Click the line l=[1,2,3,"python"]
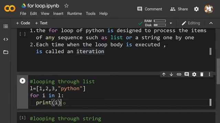Viewport: 220px width, 123px height. pyautogui.click(x=57, y=88)
